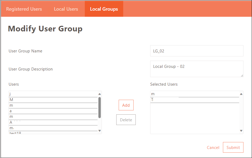252x158 pixels.
Task: Switch to the Registered Users tab
Action: coord(24,9)
